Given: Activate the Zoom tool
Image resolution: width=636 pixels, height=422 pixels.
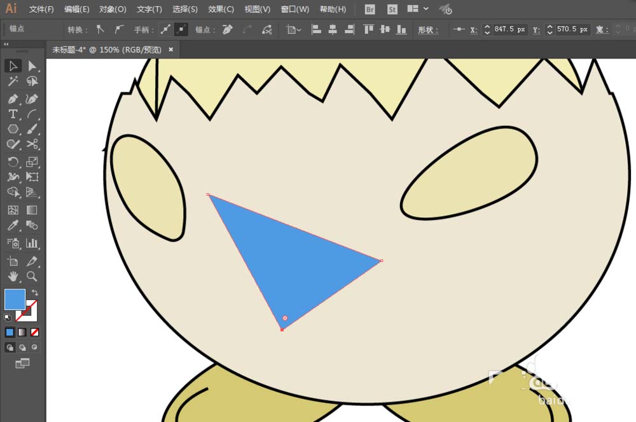Looking at the screenshot, I should 32,277.
